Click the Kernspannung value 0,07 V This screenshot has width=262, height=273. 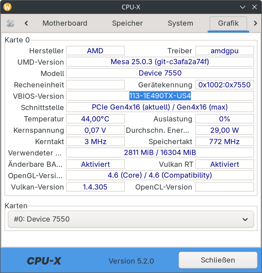point(95,130)
